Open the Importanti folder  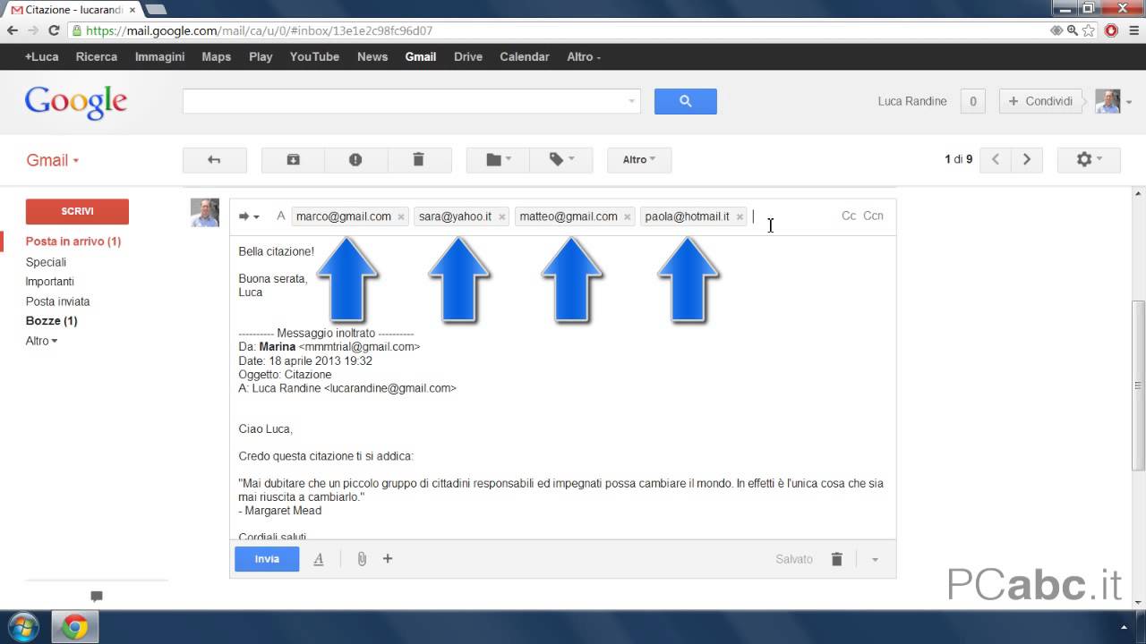click(x=49, y=282)
